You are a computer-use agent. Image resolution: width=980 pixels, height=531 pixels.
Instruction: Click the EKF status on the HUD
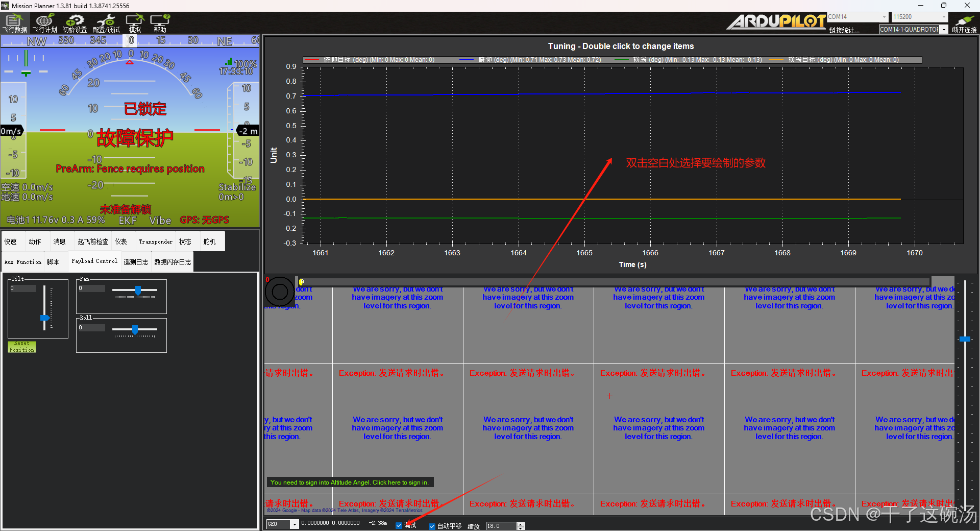click(x=128, y=220)
